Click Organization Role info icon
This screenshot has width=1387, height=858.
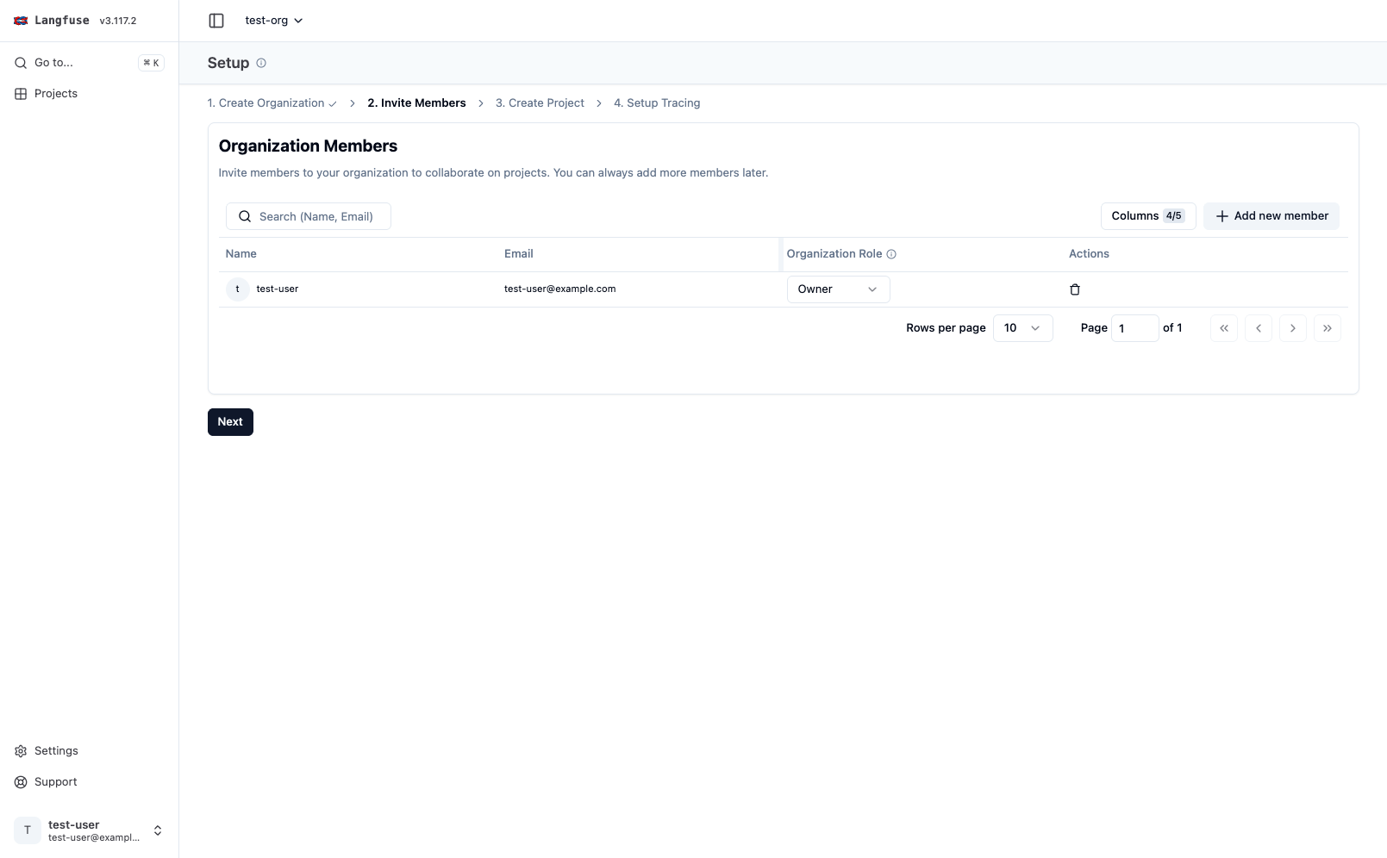pyautogui.click(x=891, y=254)
